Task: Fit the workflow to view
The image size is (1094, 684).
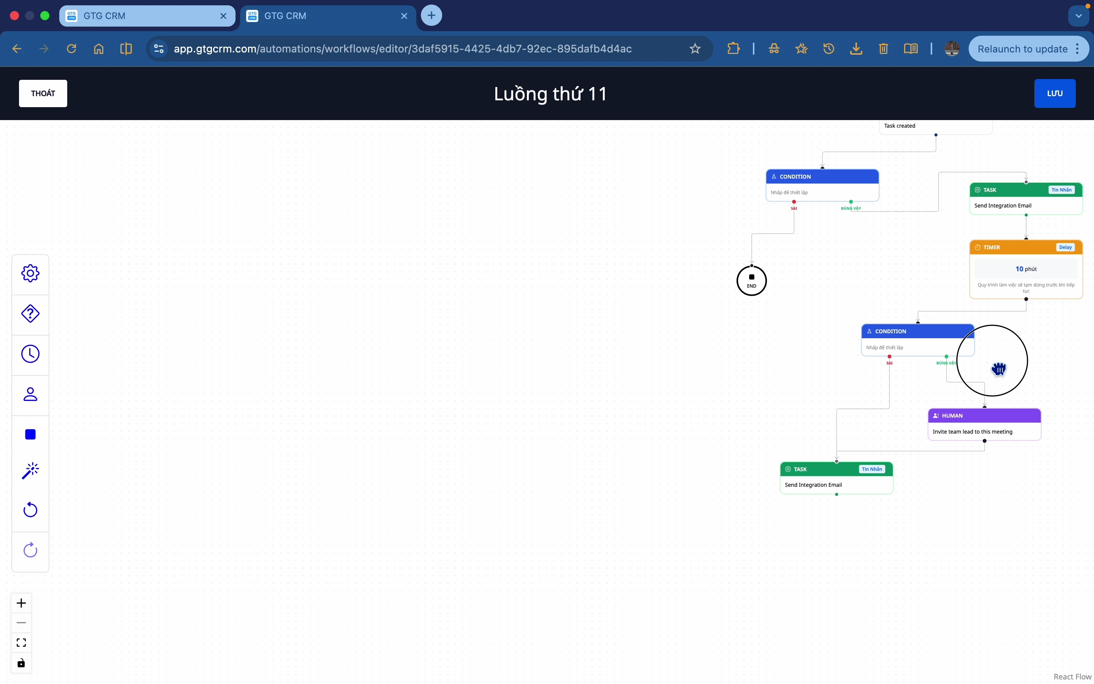Action: click(21, 643)
